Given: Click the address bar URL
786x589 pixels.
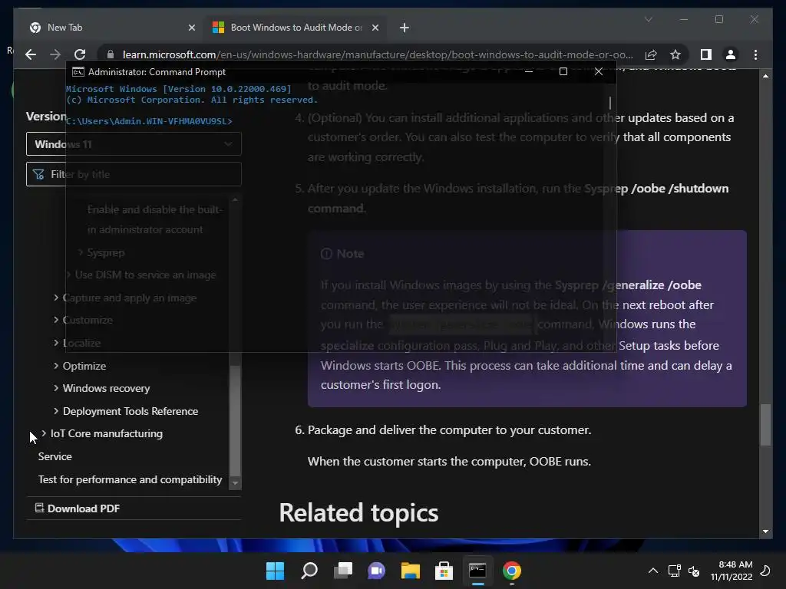Looking at the screenshot, I should tap(378, 54).
